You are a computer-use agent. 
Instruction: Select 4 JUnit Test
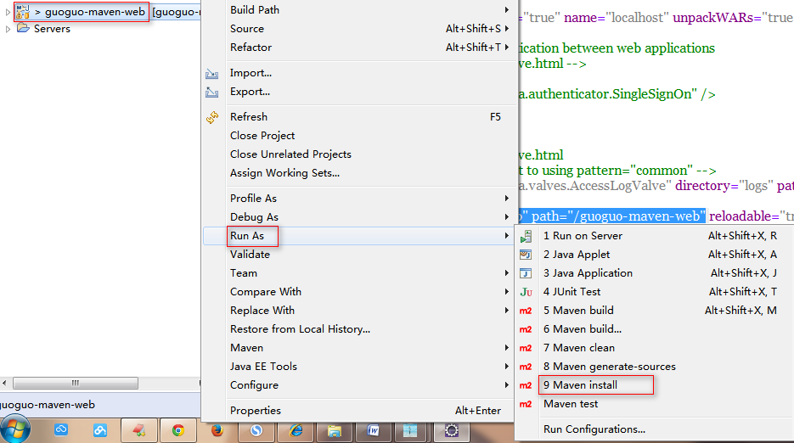click(654, 292)
